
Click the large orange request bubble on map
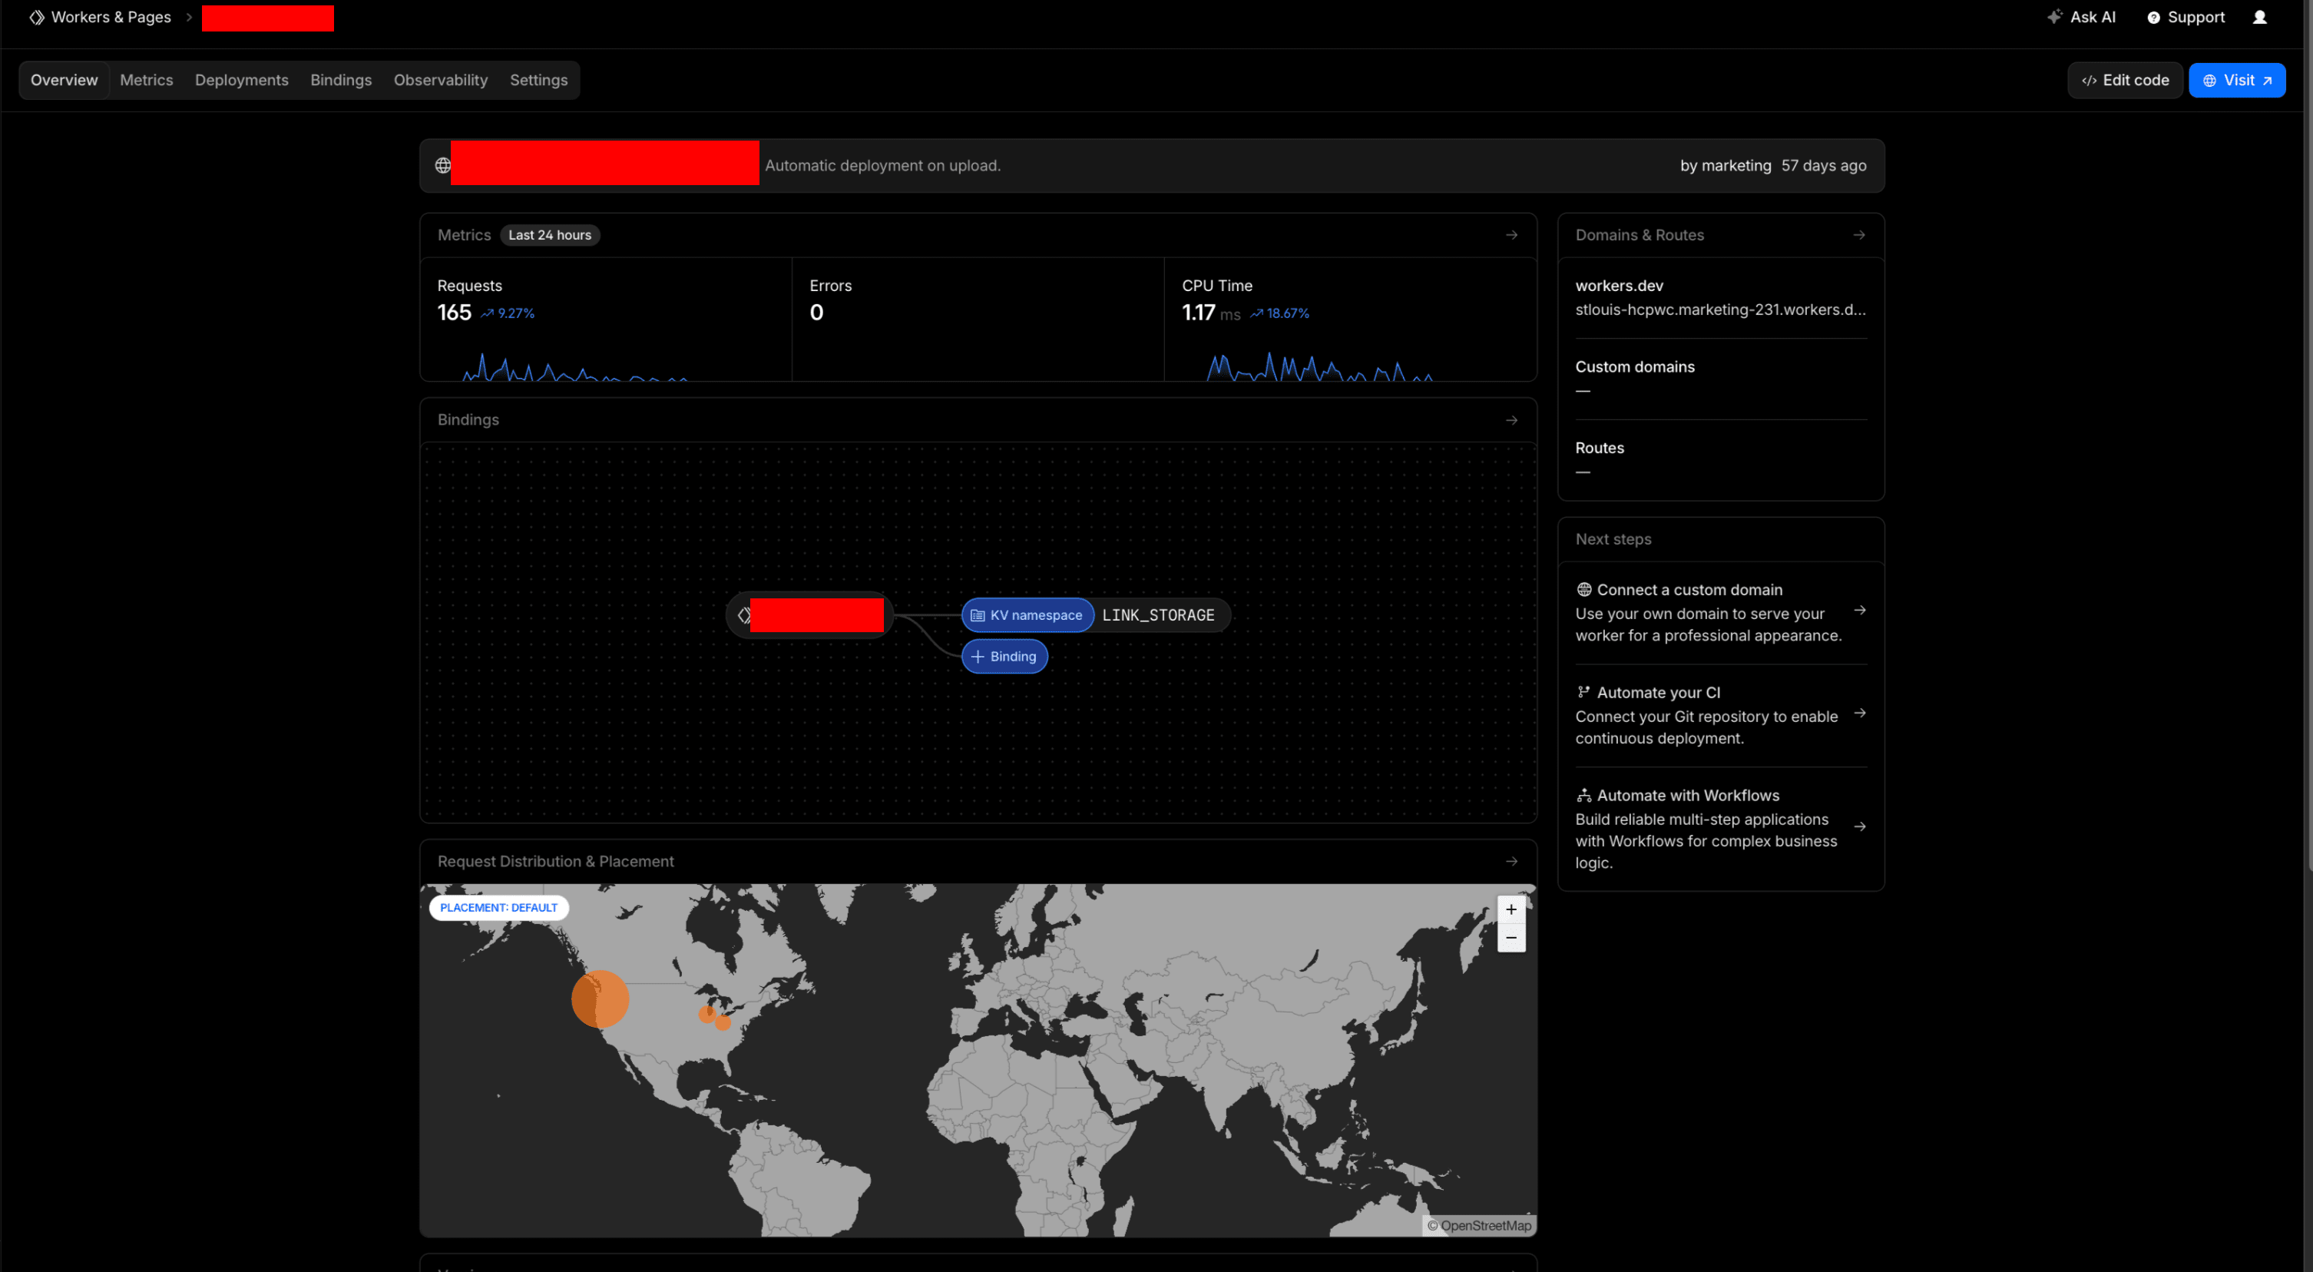tap(600, 999)
